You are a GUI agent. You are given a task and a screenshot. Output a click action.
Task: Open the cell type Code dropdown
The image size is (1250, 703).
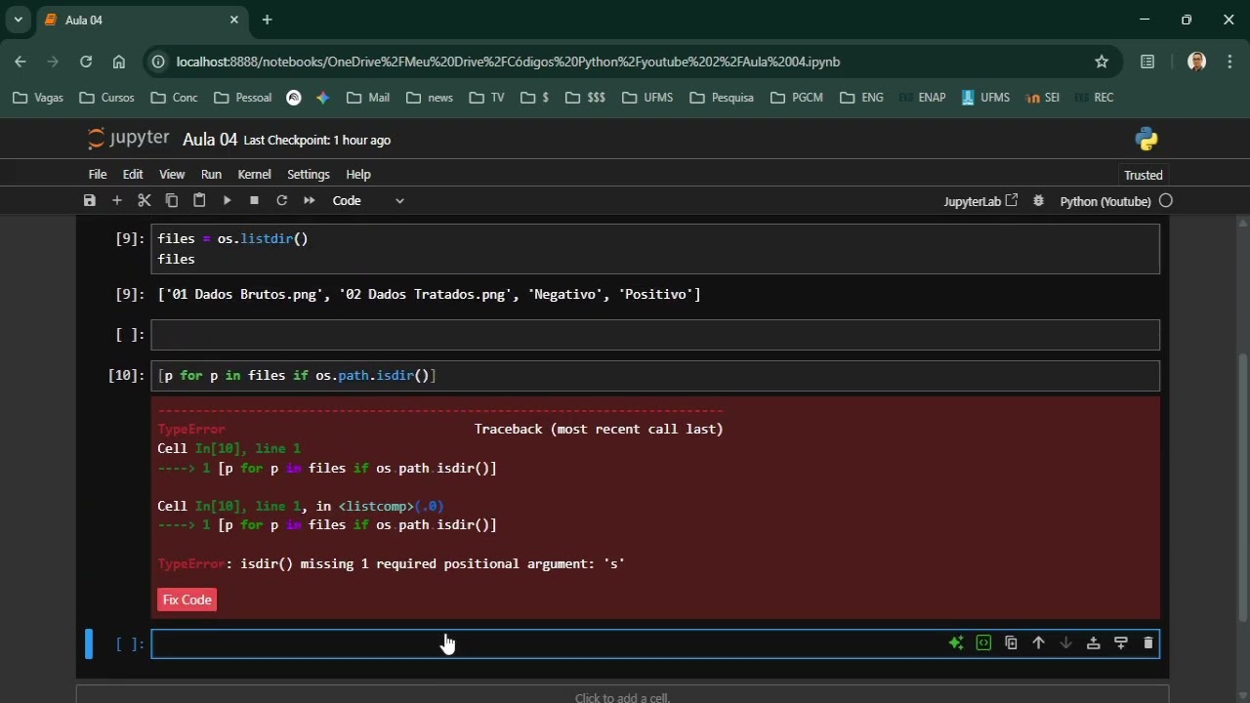[x=368, y=200]
